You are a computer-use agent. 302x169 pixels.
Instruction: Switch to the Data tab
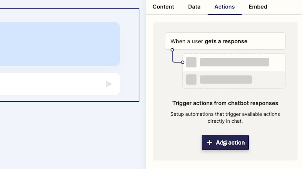[x=194, y=7]
